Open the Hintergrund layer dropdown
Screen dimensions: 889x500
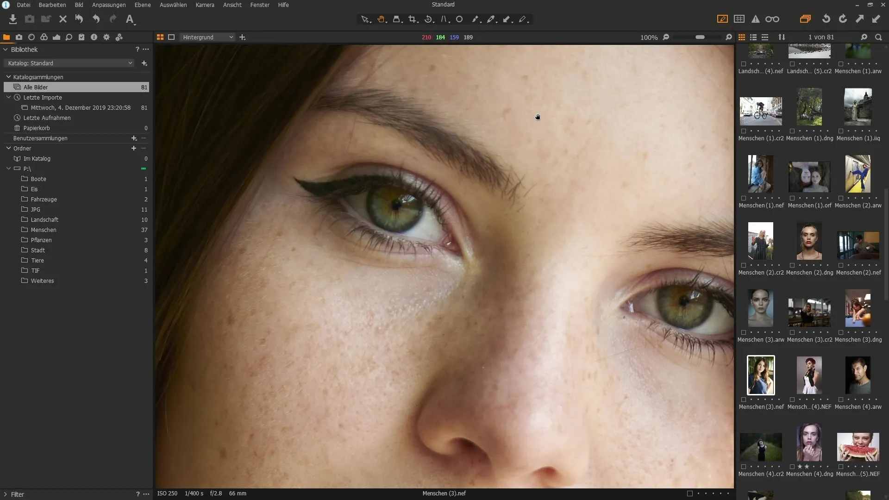pos(207,37)
